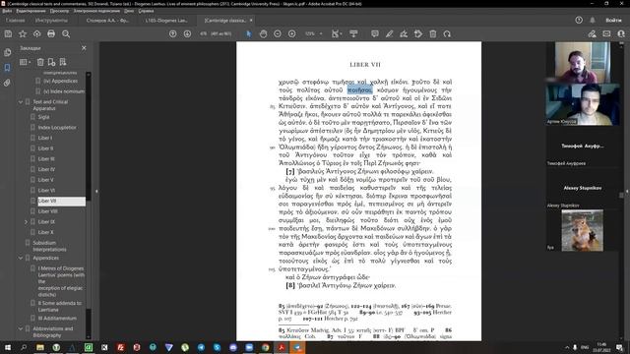The width and height of the screenshot is (630, 354).
Task: Switch to the Главная tab
Action: pyautogui.click(x=16, y=20)
